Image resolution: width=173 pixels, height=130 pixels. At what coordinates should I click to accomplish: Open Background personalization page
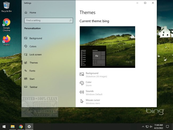click(x=48, y=38)
